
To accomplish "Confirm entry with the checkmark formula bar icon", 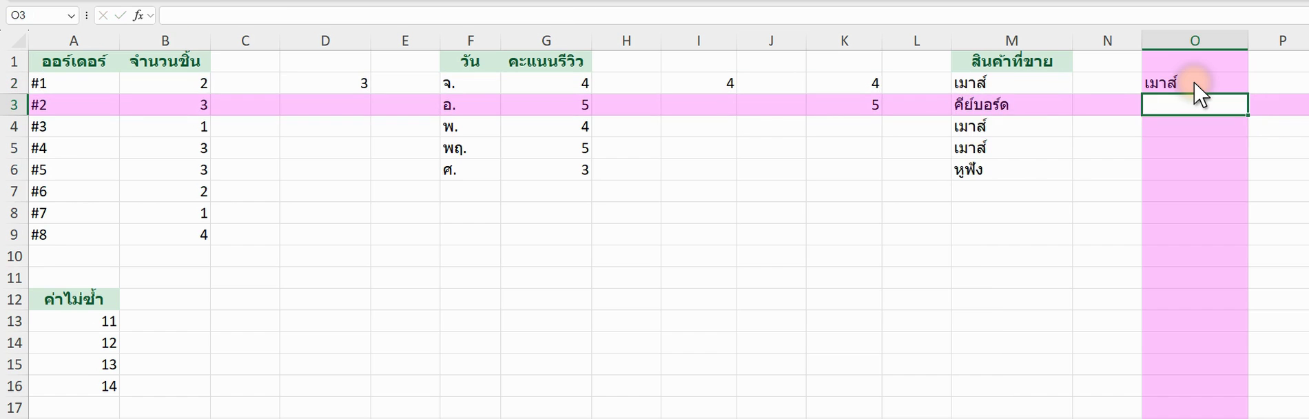I will pos(121,15).
